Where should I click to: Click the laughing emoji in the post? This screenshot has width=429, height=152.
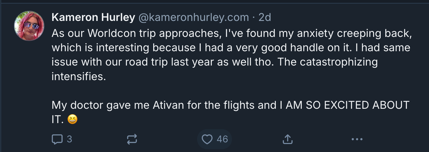(x=72, y=119)
